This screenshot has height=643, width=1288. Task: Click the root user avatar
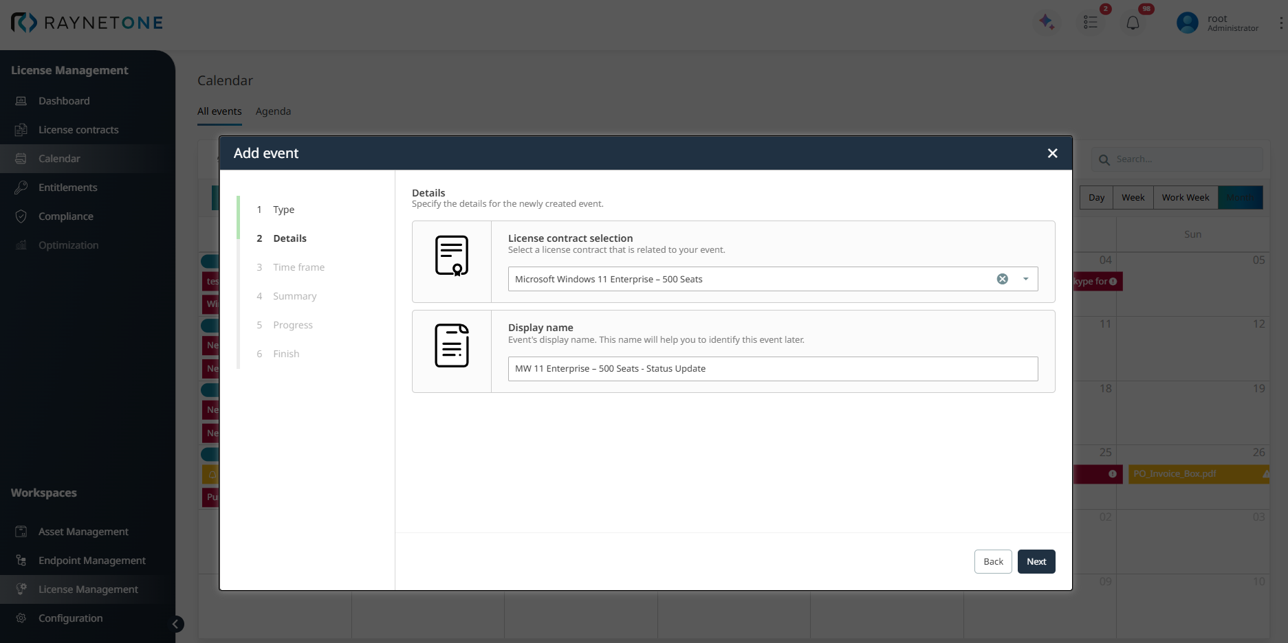[x=1187, y=23]
